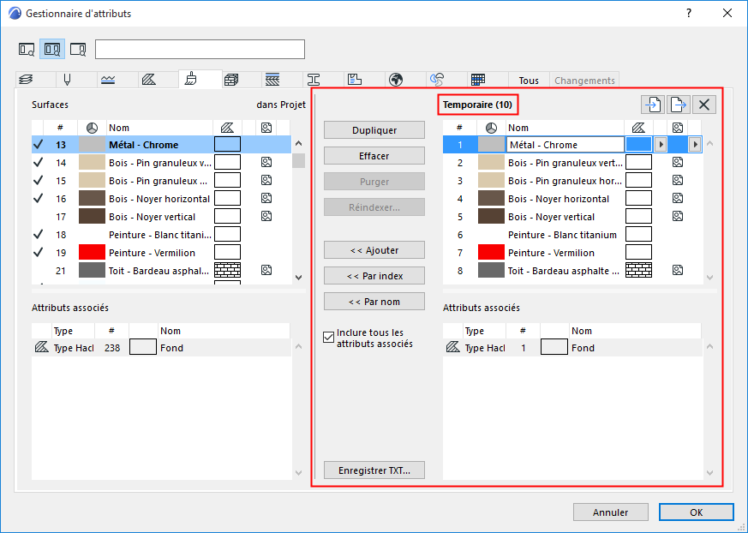Image resolution: width=748 pixels, height=533 pixels.
Task: Confirm with the OK button
Action: click(696, 512)
